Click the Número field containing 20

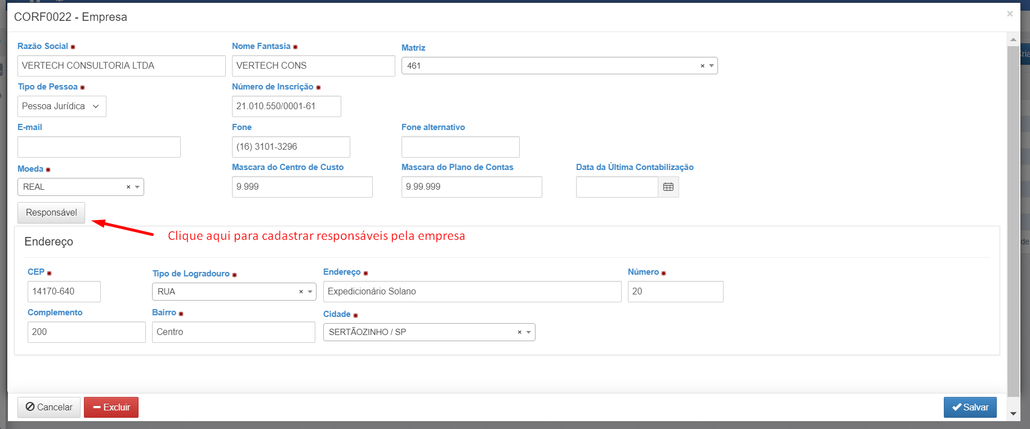pyautogui.click(x=676, y=292)
